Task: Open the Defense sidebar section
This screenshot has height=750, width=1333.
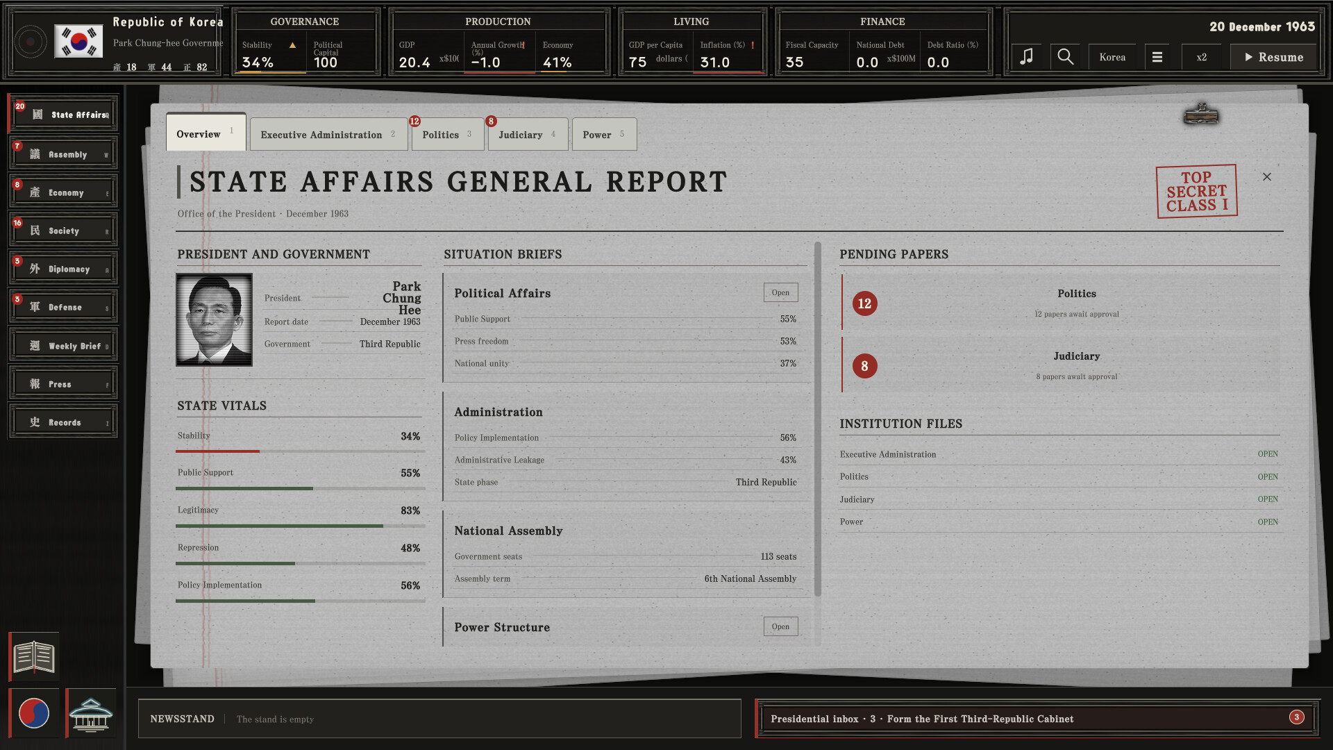Action: coord(64,307)
